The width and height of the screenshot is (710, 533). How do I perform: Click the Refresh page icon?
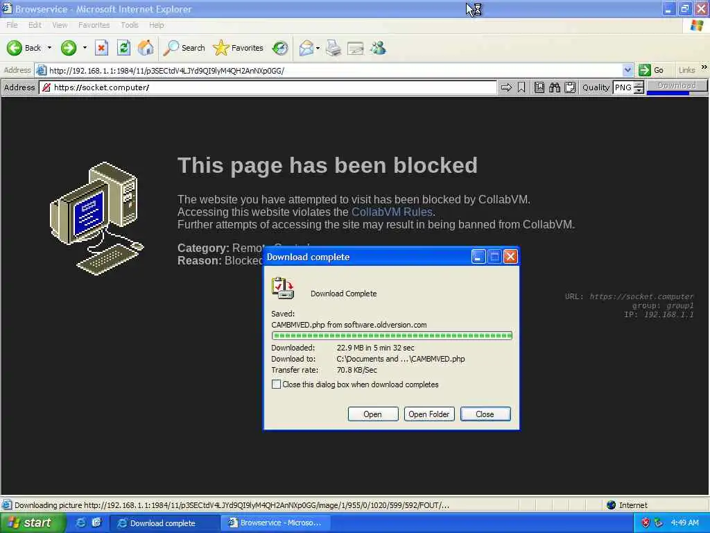tap(123, 48)
